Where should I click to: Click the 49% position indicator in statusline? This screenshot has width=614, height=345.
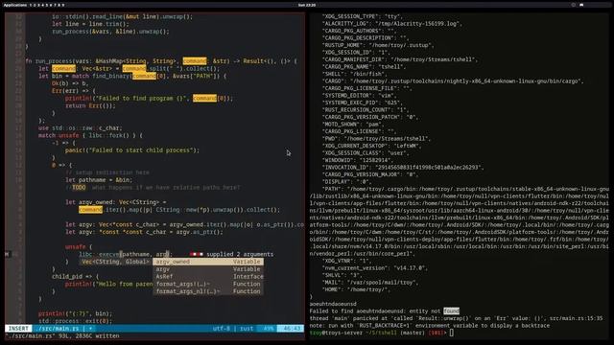click(269, 328)
